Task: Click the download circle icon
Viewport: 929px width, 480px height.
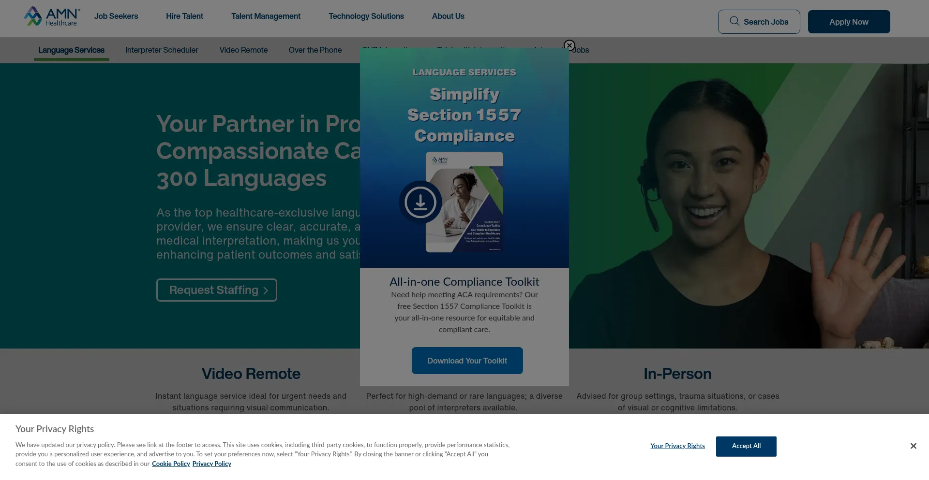Action: pyautogui.click(x=420, y=202)
